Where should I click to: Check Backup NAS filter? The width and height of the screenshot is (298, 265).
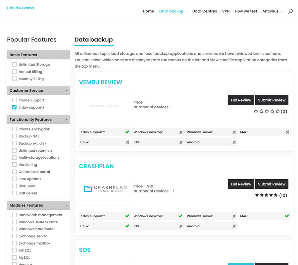pyautogui.click(x=14, y=136)
